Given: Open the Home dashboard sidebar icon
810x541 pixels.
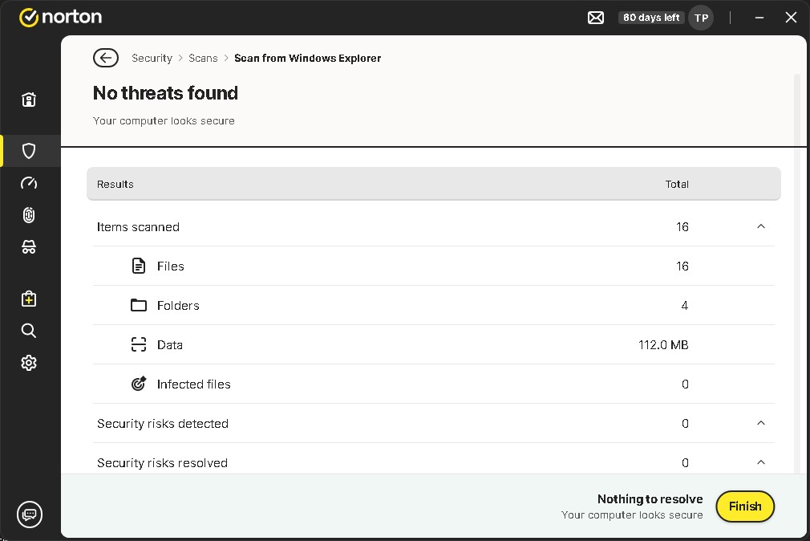Looking at the screenshot, I should pyautogui.click(x=29, y=100).
